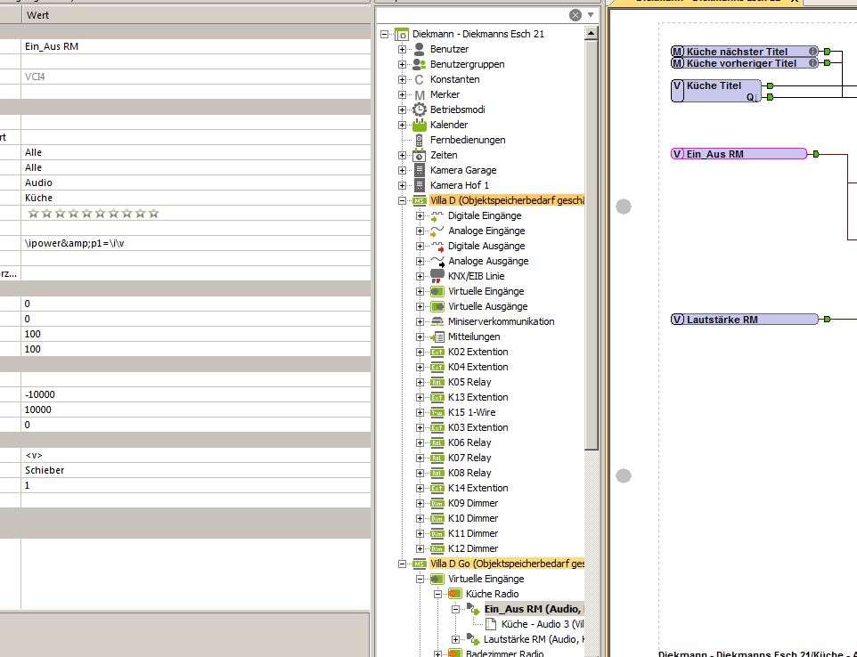Click the Küche room value field
The height and width of the screenshot is (657, 857).
tap(196, 198)
